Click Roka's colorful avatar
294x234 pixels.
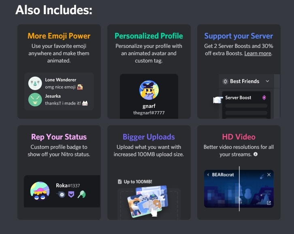[x=40, y=191]
